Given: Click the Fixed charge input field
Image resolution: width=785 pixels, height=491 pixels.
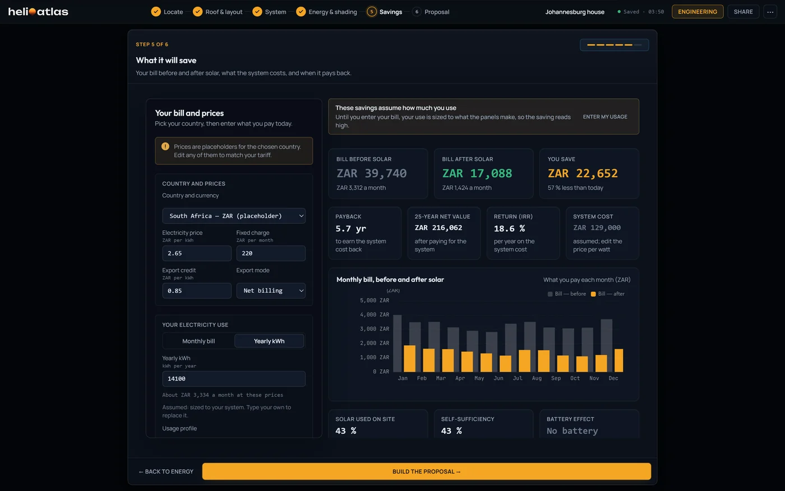Looking at the screenshot, I should pyautogui.click(x=271, y=254).
